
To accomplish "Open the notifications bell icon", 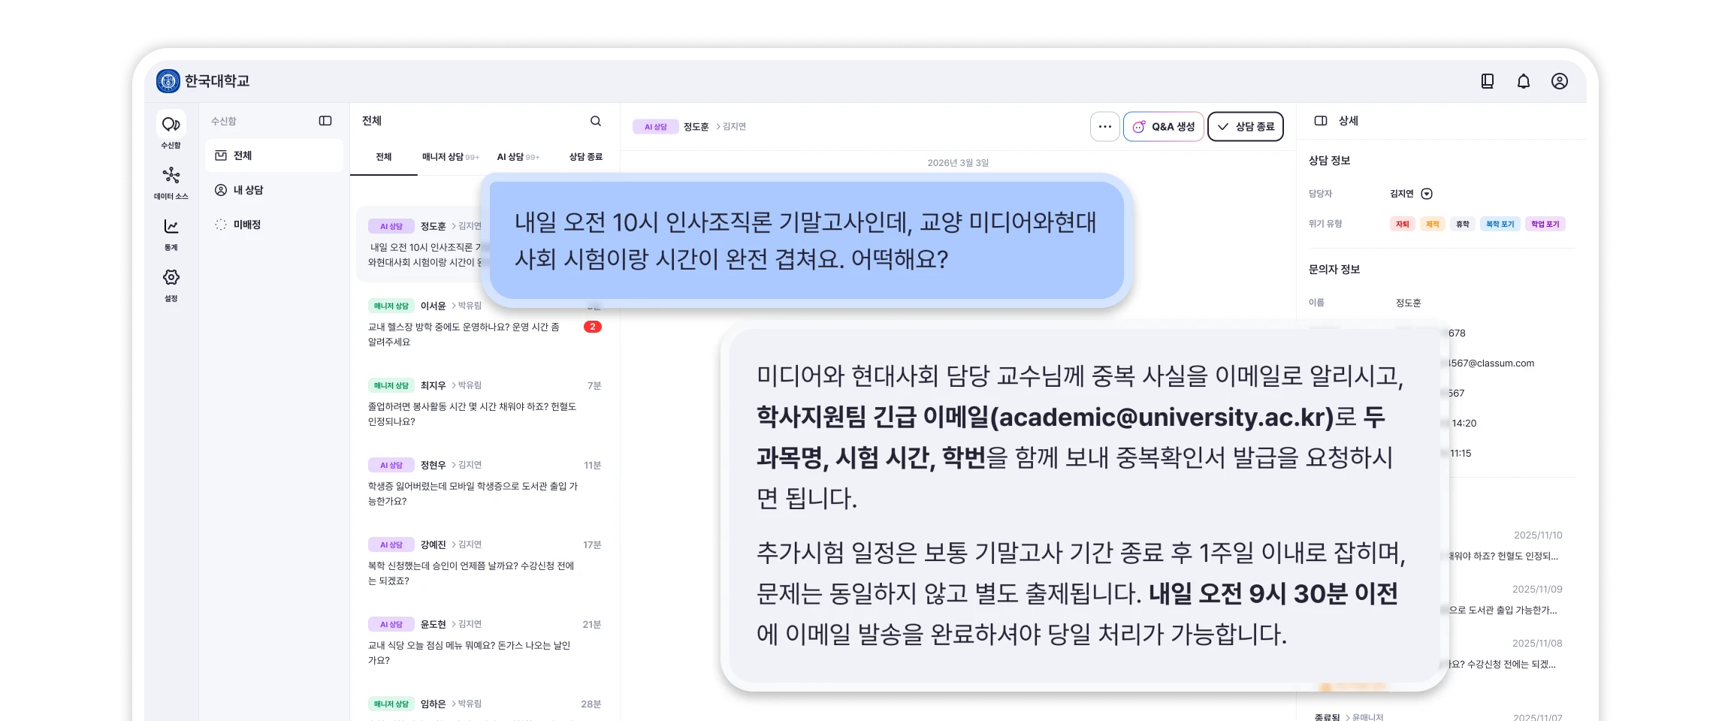I will [x=1523, y=81].
